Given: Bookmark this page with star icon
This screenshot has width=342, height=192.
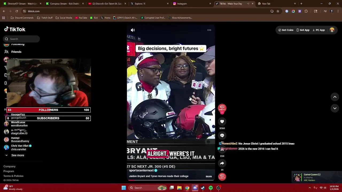Looking at the screenshot, I should tap(278, 11).
